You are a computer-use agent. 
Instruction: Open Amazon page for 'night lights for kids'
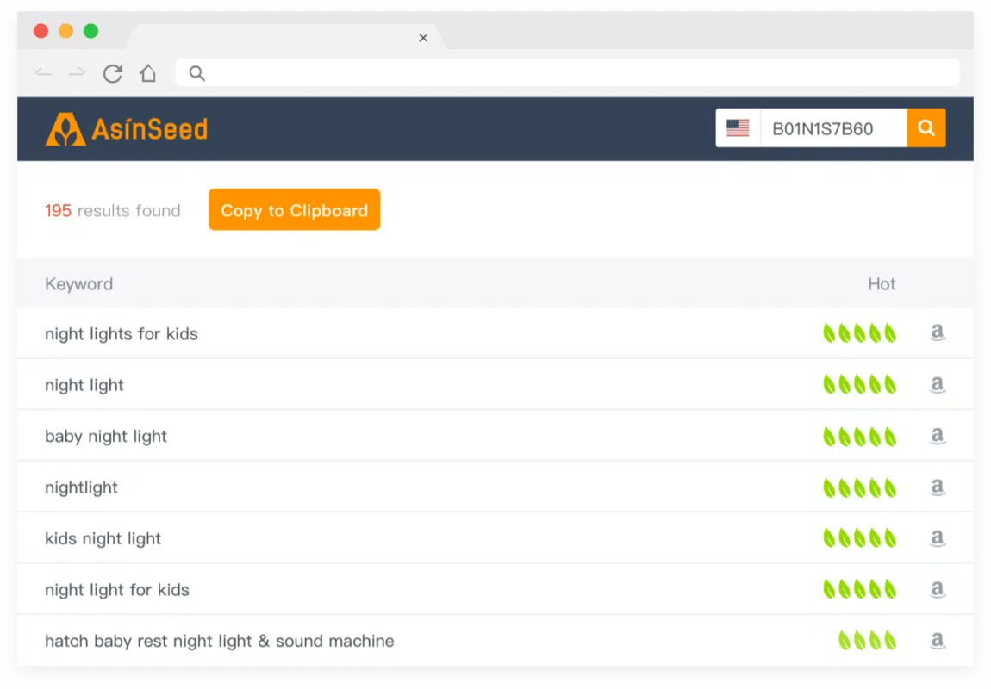937,333
